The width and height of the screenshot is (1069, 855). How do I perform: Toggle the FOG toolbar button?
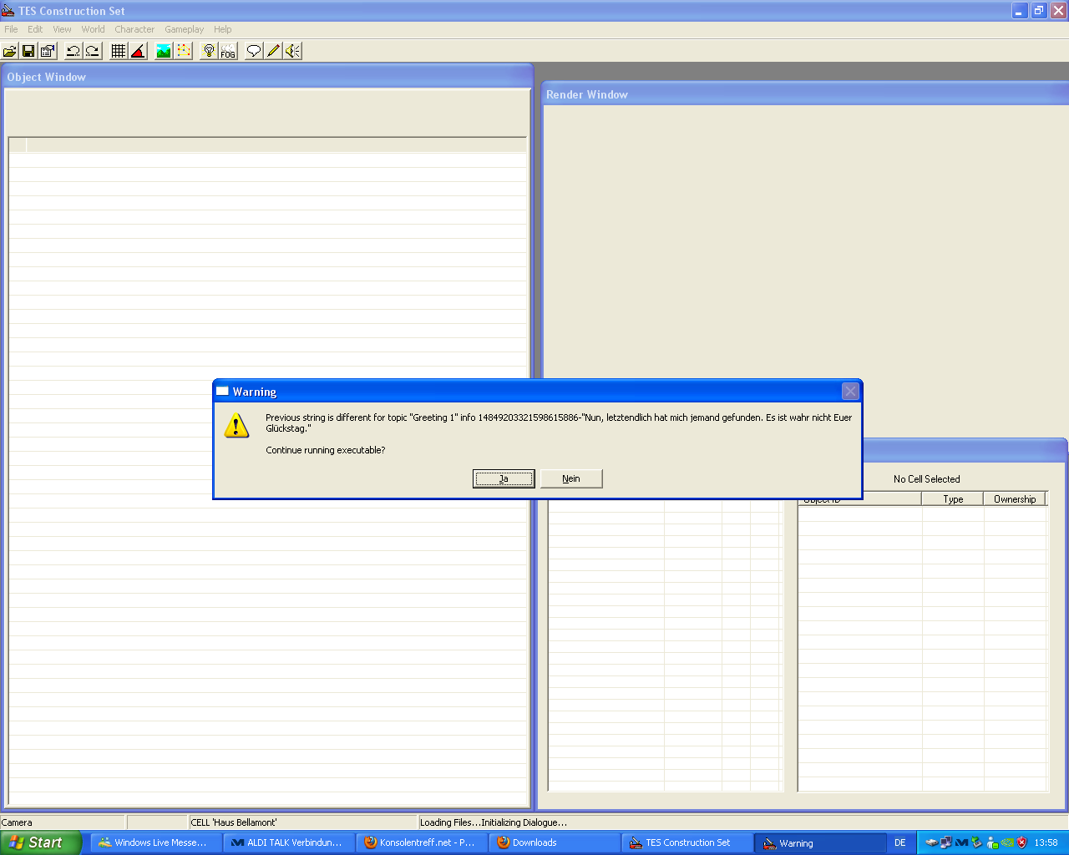point(228,51)
